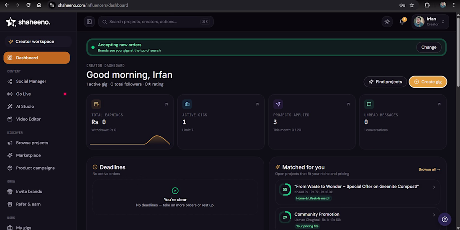Click the Active Gigs briefcase icon

187,104
